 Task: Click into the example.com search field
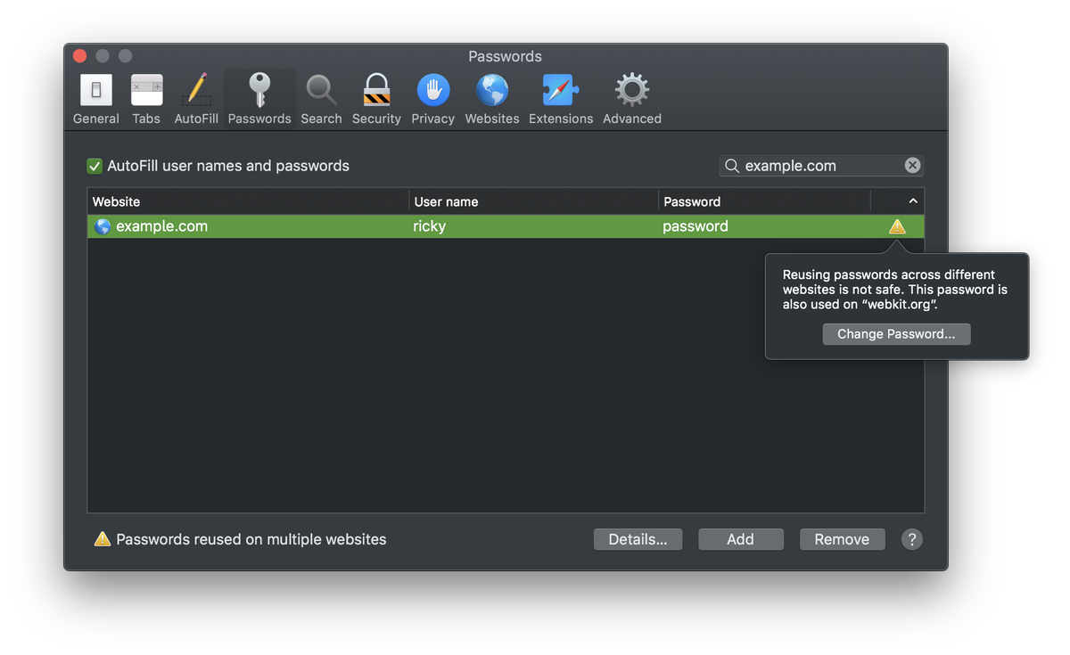click(821, 166)
